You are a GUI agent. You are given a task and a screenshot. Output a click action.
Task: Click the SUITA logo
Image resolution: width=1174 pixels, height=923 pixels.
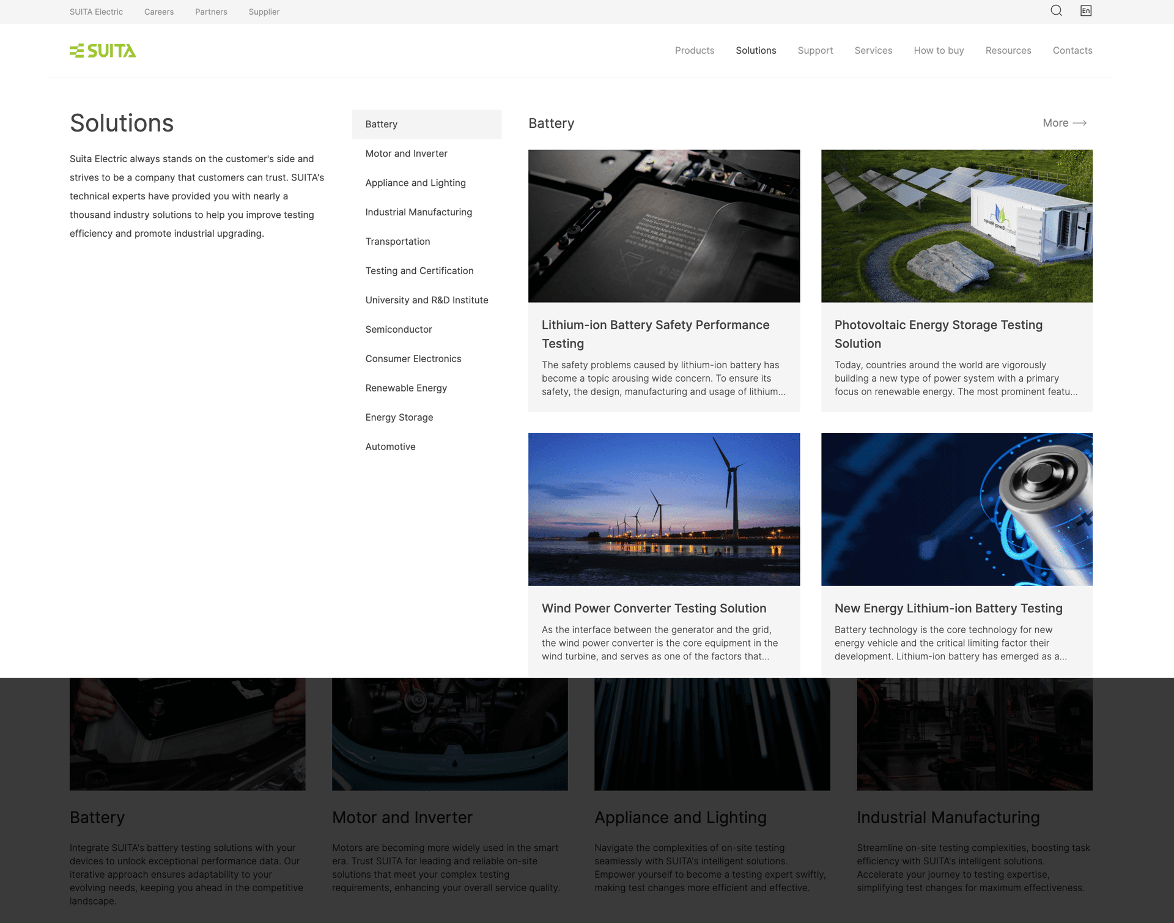[x=103, y=51]
